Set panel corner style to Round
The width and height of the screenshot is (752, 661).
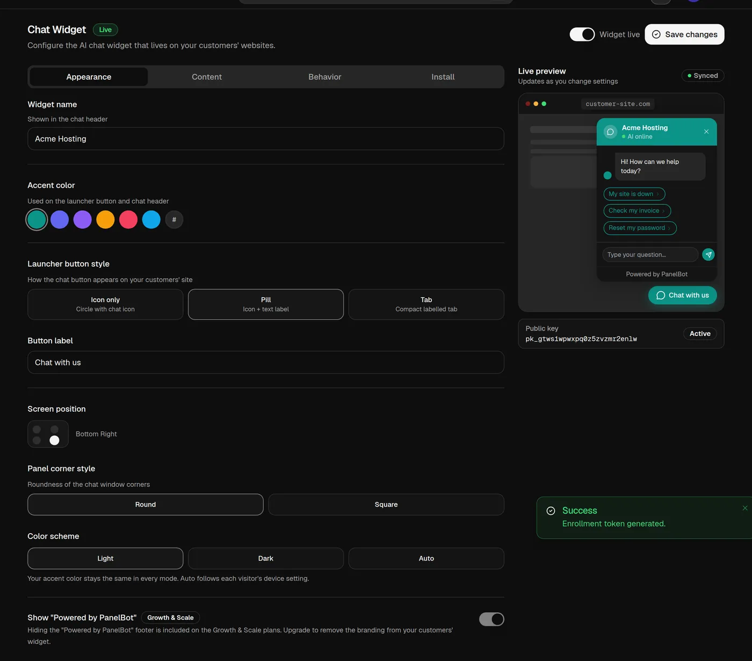(x=146, y=505)
